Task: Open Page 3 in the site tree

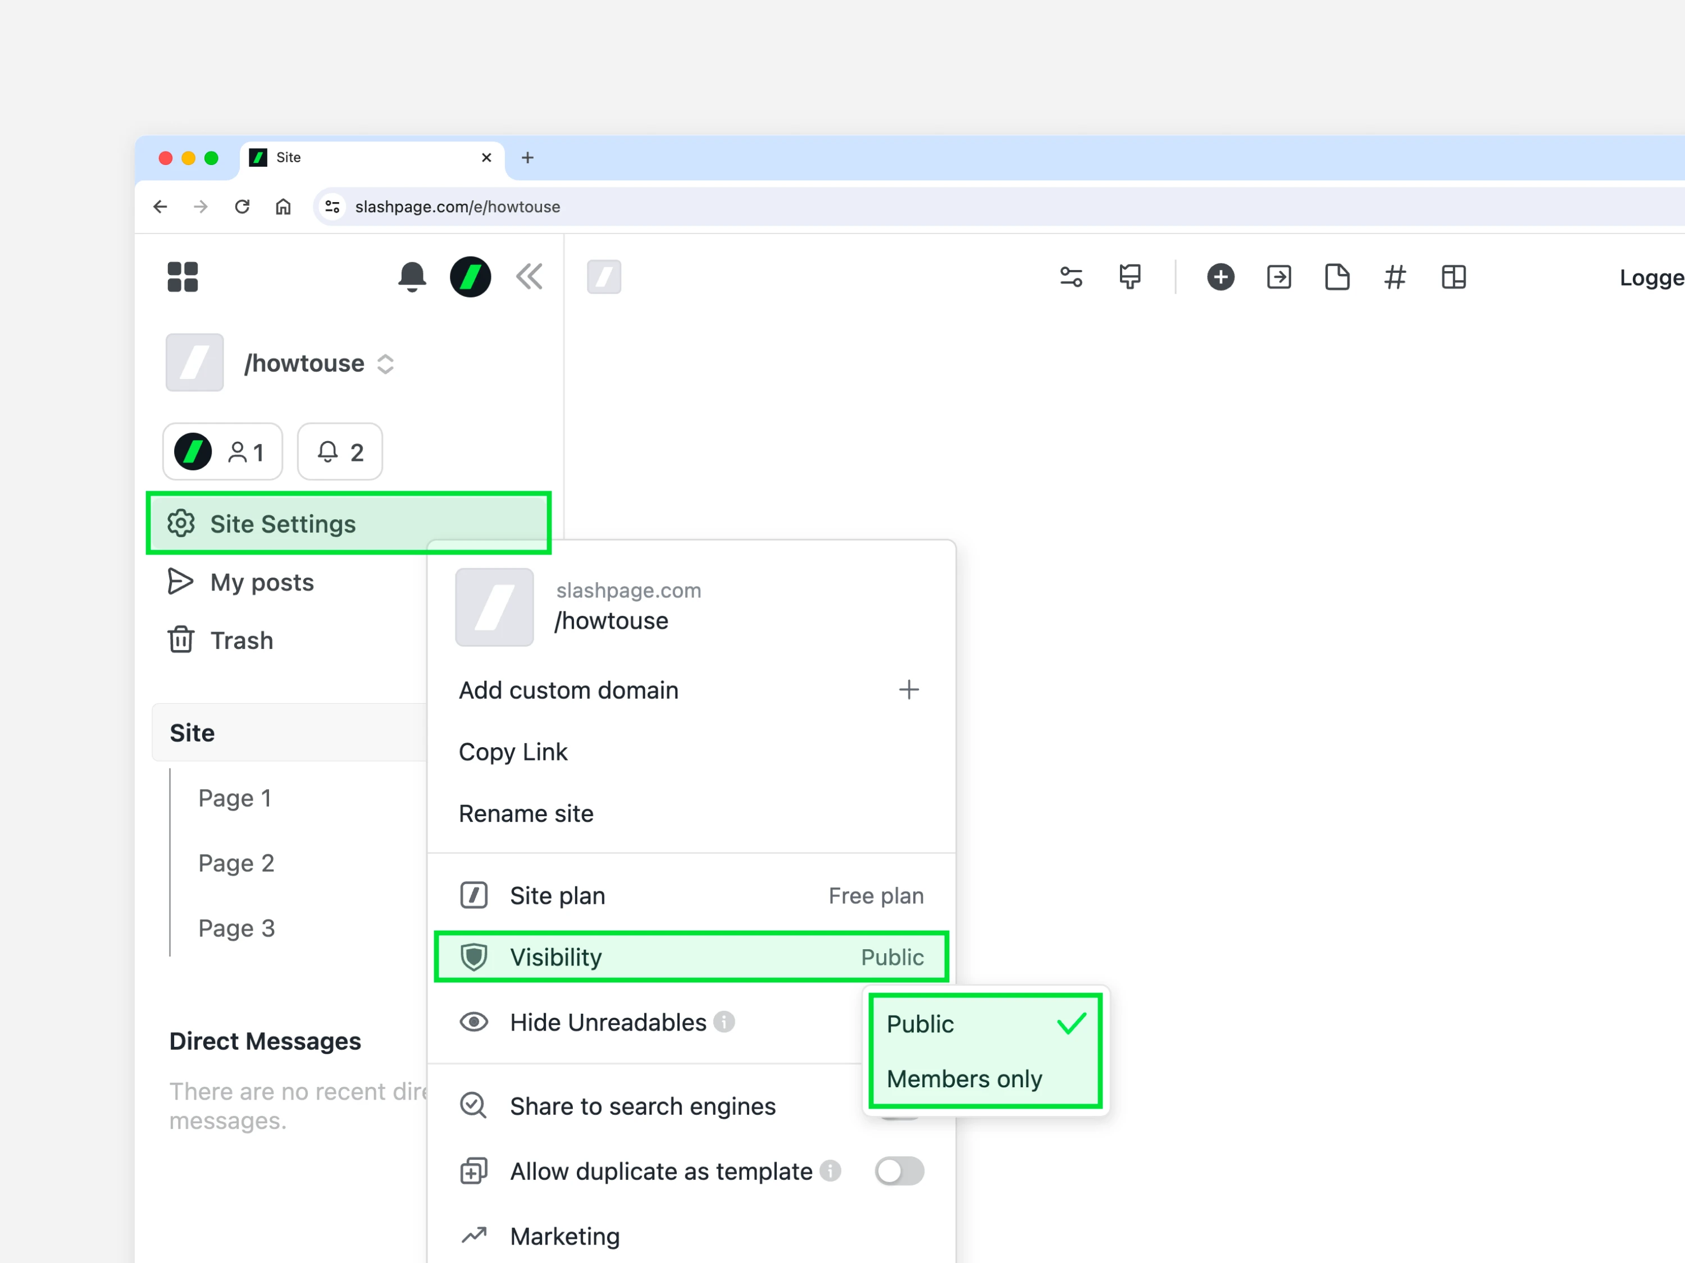Action: pyautogui.click(x=236, y=928)
